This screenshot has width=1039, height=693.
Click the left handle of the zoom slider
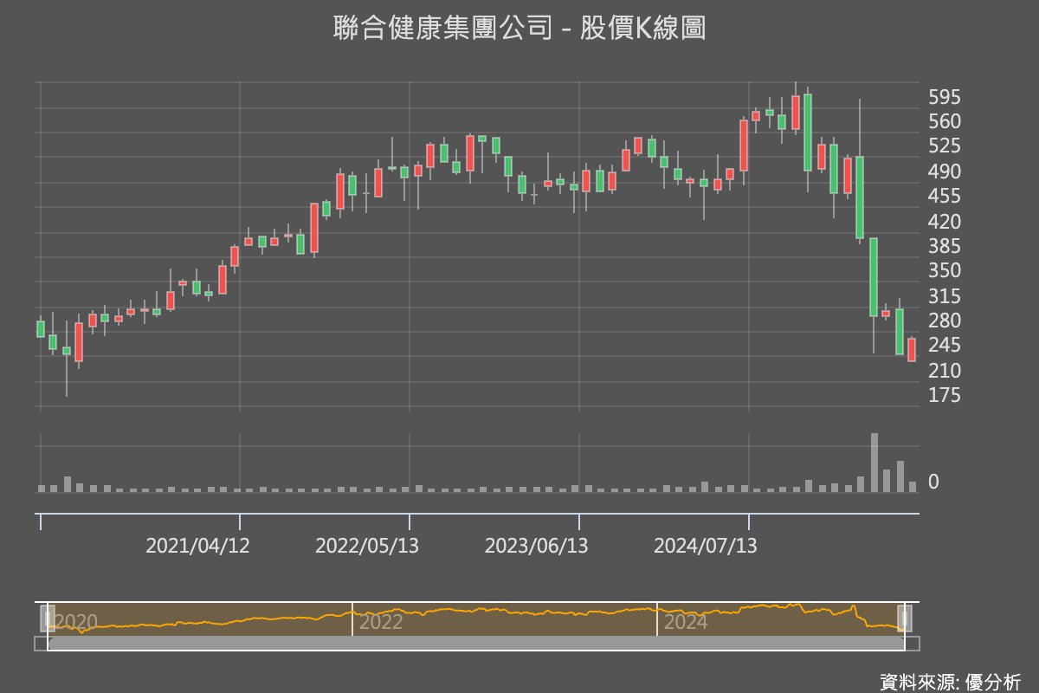pos(48,619)
